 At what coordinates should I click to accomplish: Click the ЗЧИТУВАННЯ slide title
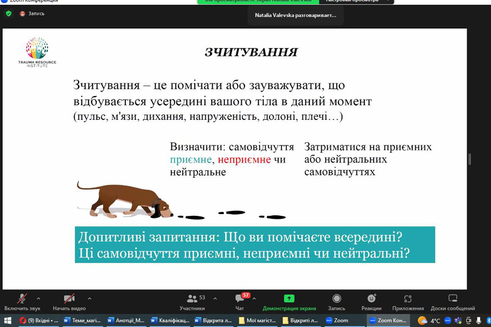(251, 52)
